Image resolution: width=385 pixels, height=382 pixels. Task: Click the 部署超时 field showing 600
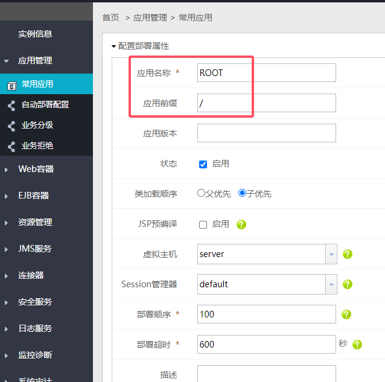coord(266,345)
